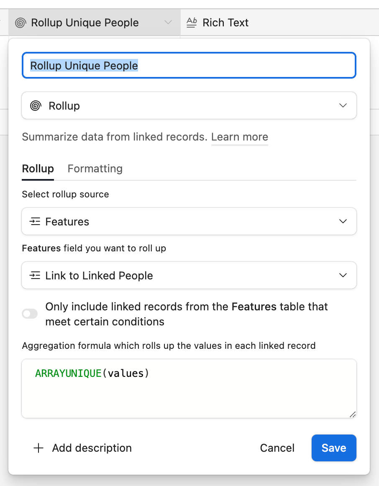Click the Rich Text field type icon
This screenshot has width=379, height=486.
pyautogui.click(x=192, y=23)
